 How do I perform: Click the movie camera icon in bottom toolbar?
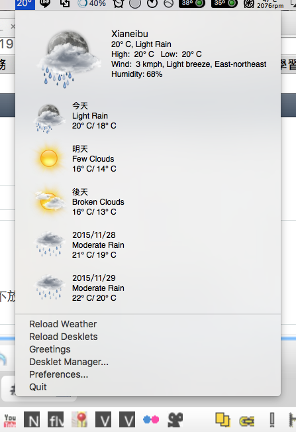coord(175,420)
